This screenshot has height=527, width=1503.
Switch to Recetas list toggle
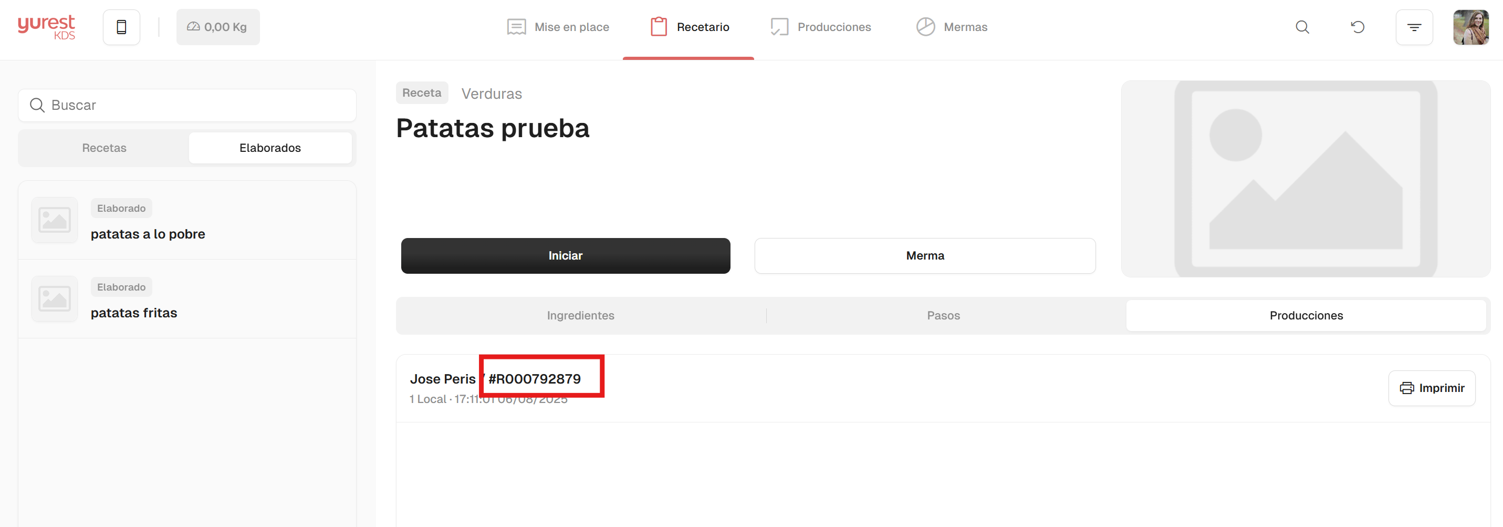(x=105, y=148)
